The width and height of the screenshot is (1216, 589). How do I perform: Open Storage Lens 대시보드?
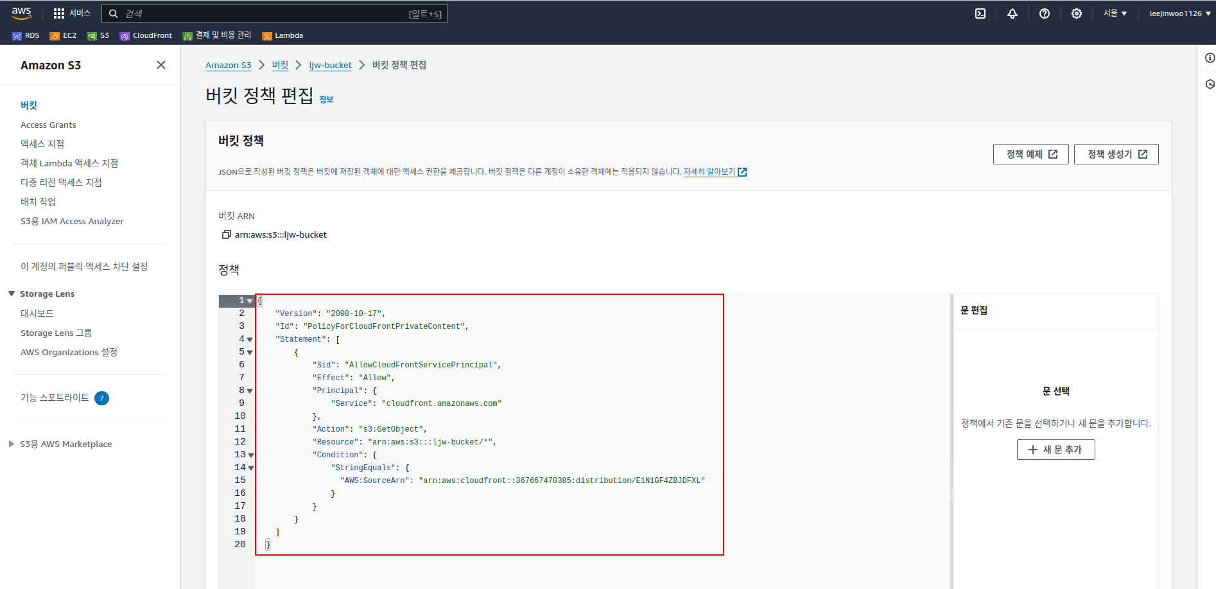(37, 313)
